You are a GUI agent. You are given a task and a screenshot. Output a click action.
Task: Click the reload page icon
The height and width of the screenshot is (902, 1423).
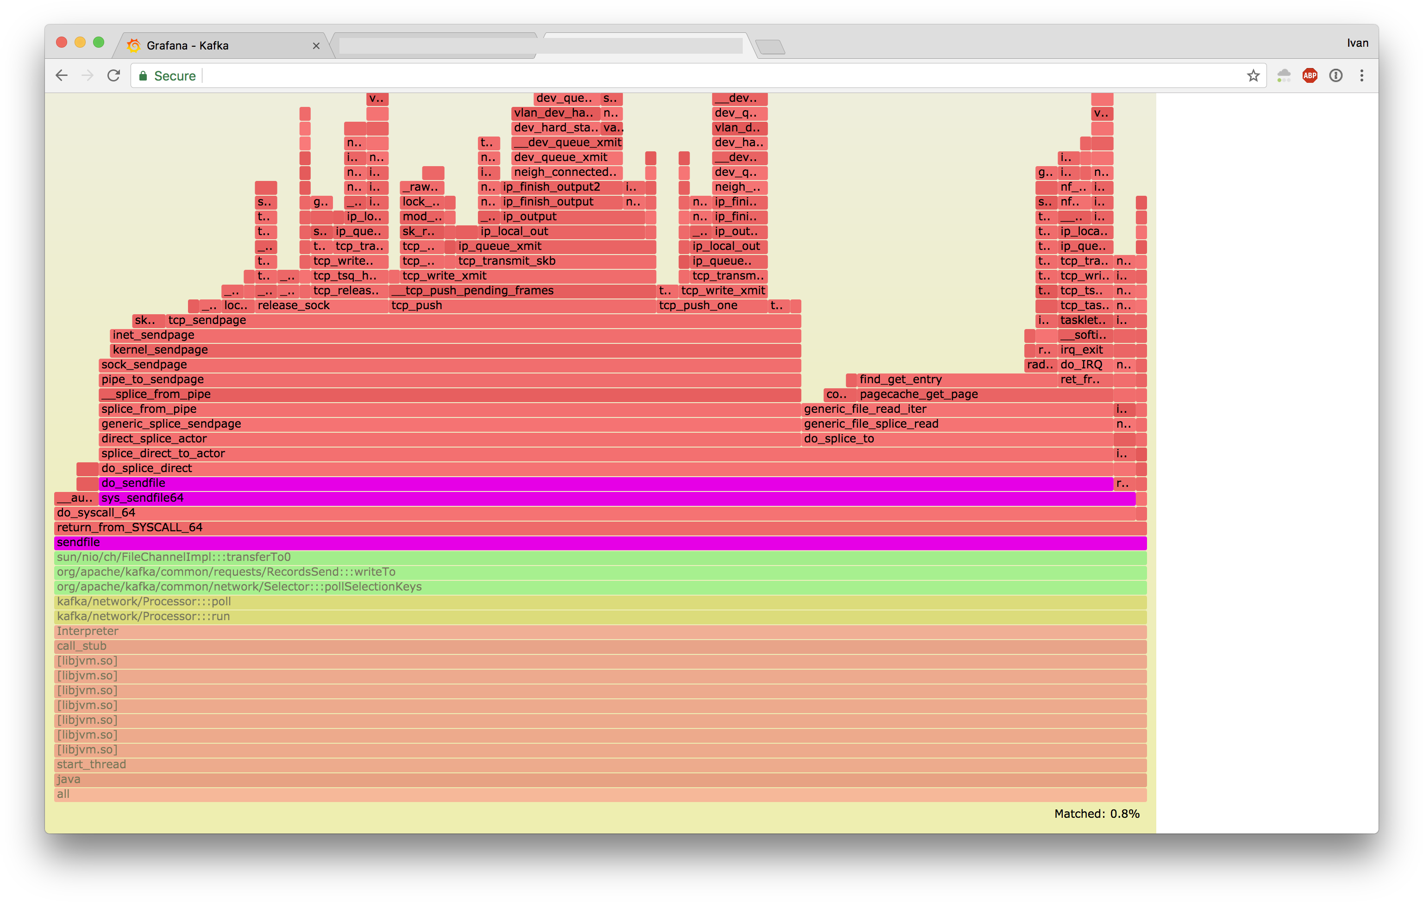coord(113,75)
